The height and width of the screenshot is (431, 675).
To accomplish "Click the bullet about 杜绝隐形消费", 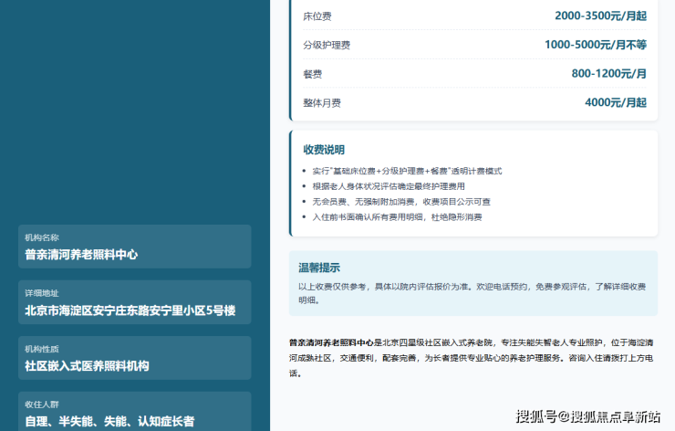I will (x=397, y=217).
